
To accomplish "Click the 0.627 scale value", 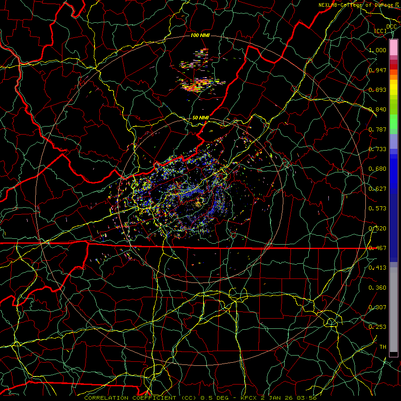I will tap(377, 189).
